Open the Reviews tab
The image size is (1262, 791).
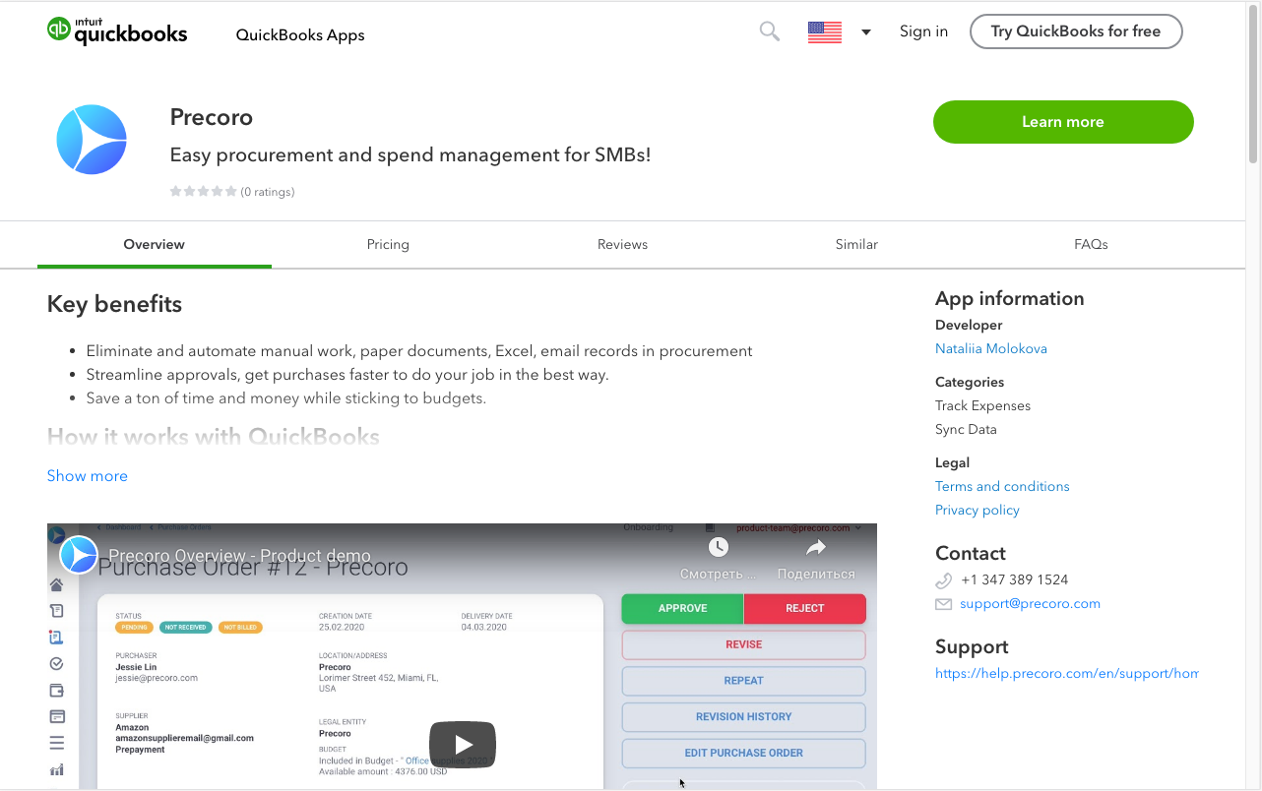pos(622,244)
